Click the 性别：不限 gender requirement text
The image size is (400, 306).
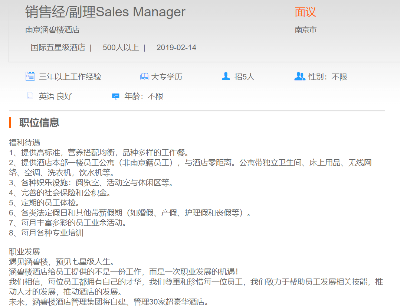[x=328, y=77]
